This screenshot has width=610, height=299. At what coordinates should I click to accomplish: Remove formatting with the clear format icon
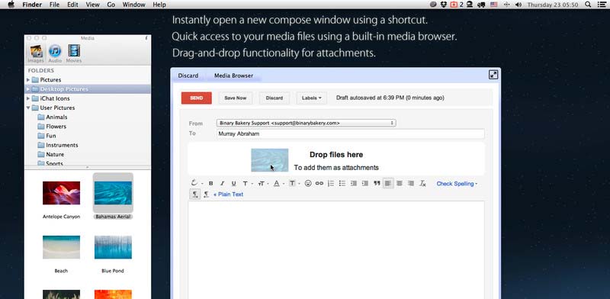[422, 183]
